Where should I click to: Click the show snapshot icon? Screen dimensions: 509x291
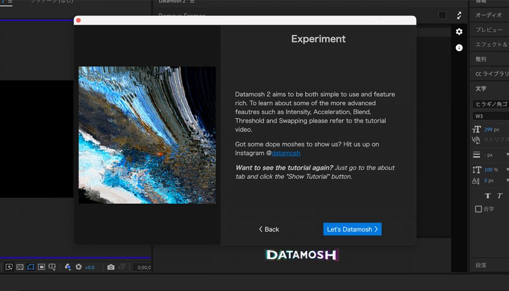pyautogui.click(x=122, y=267)
